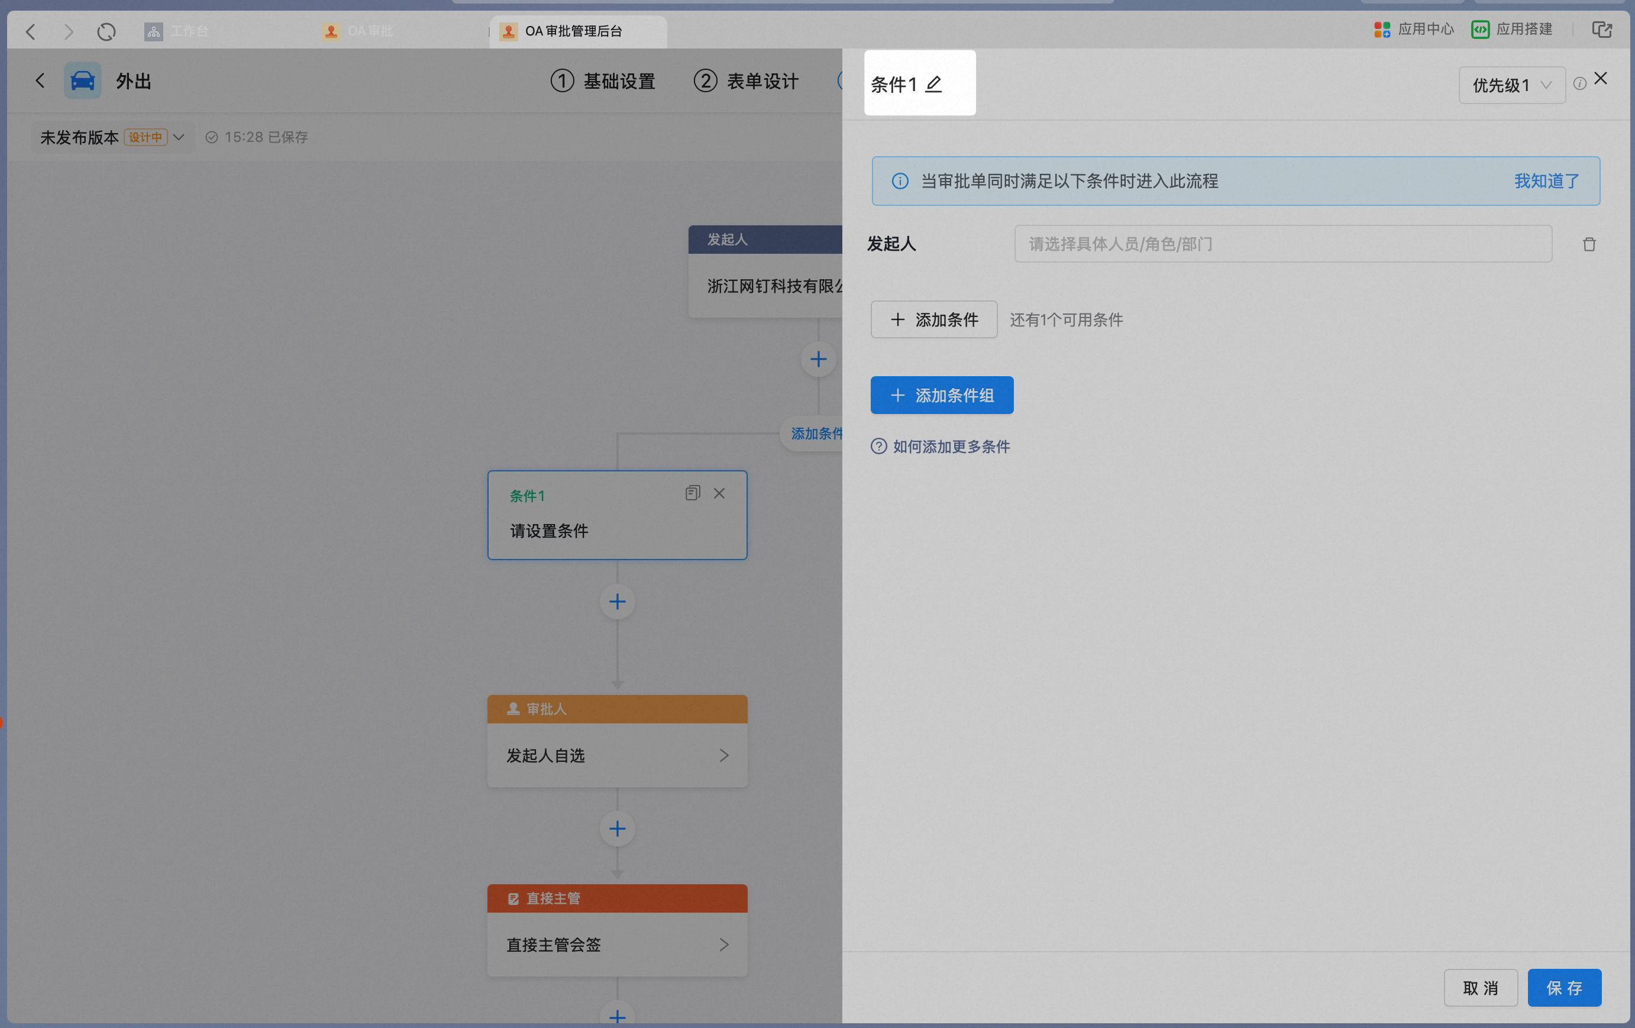This screenshot has width=1635, height=1028.
Task: Expand 直接主管会签 with the chevron arrow
Action: (x=724, y=945)
